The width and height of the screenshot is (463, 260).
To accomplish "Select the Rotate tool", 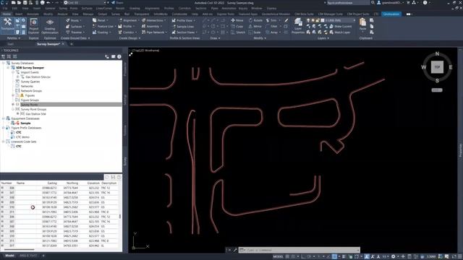I will [x=255, y=20].
